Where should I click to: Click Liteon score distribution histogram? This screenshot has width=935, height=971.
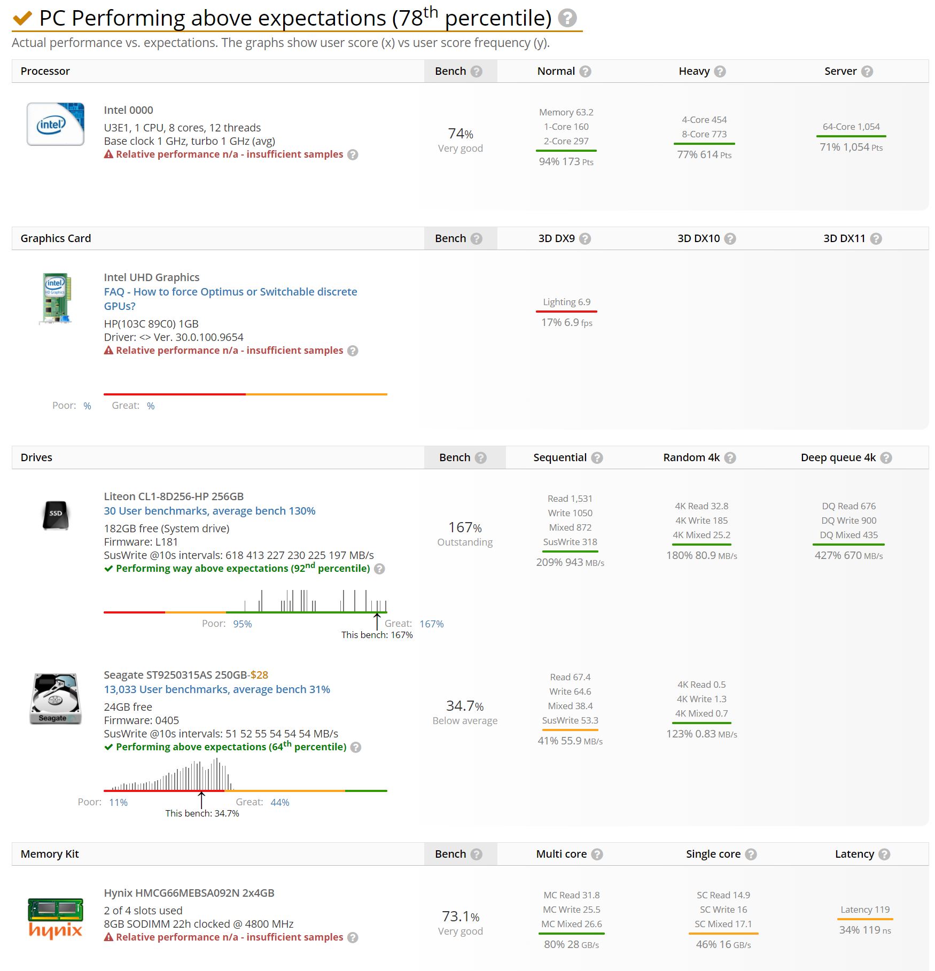[245, 601]
